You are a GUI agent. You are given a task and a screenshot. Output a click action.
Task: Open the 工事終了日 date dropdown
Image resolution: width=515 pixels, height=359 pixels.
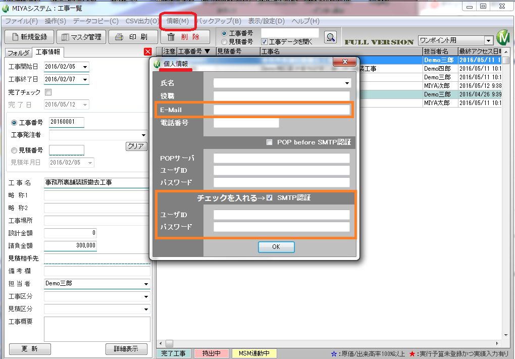tap(85, 79)
